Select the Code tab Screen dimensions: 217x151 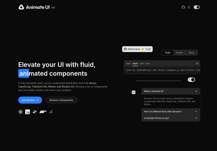[x=168, y=53]
